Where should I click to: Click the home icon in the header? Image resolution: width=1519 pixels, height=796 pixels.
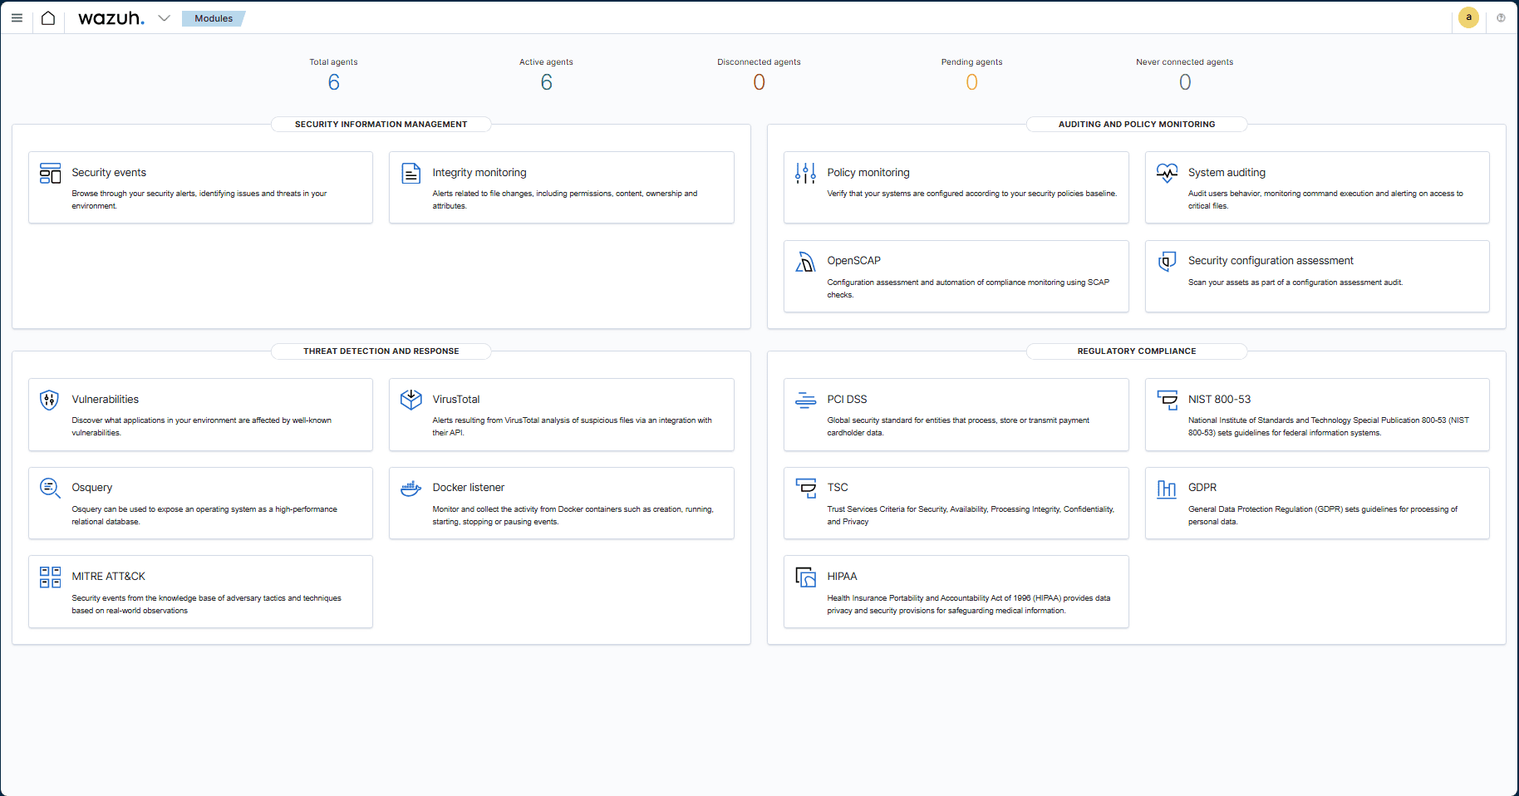(x=48, y=18)
